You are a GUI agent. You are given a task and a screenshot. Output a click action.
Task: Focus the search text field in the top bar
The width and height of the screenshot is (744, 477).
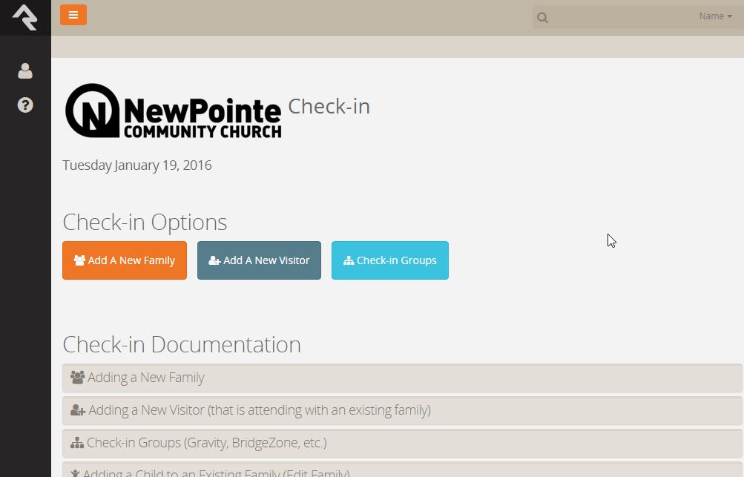tap(622, 17)
